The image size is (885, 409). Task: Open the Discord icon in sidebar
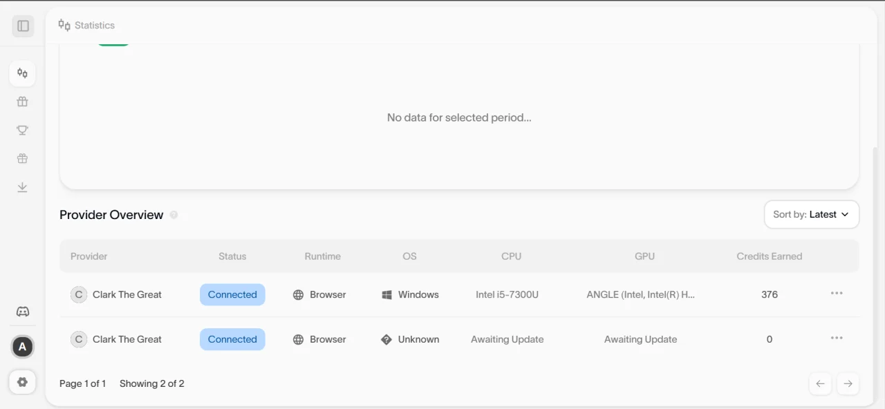(x=23, y=312)
